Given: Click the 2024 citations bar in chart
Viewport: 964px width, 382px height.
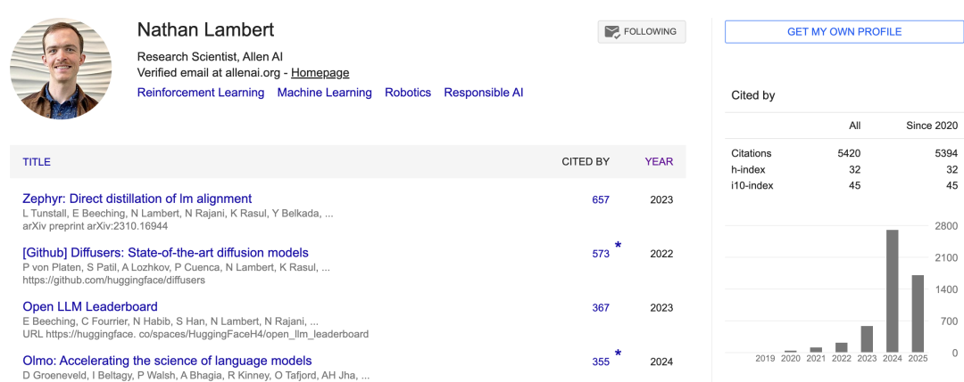Looking at the screenshot, I should [x=892, y=291].
